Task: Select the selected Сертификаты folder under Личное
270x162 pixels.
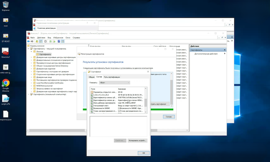Action: click(x=44, y=54)
